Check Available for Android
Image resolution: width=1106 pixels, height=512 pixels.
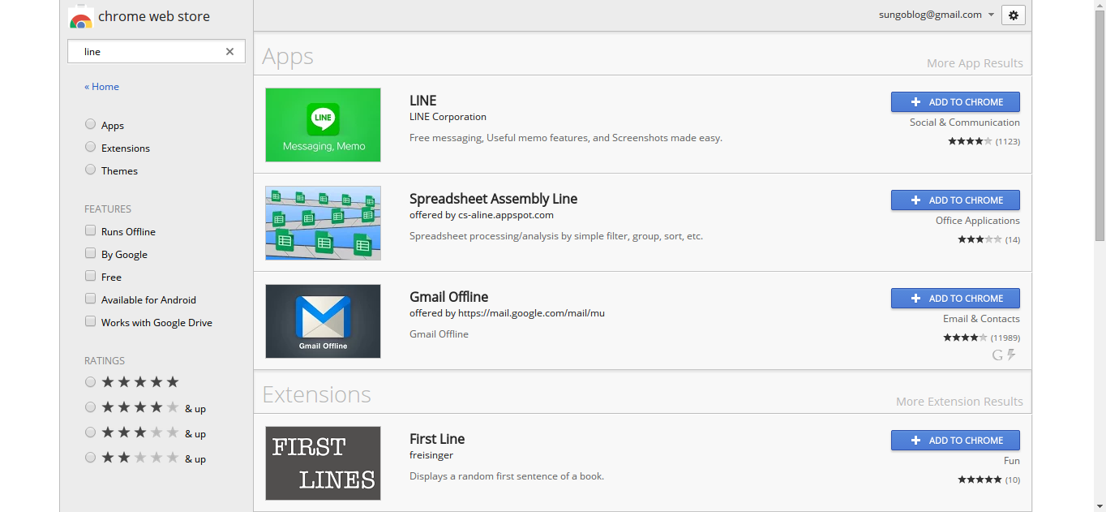90,299
